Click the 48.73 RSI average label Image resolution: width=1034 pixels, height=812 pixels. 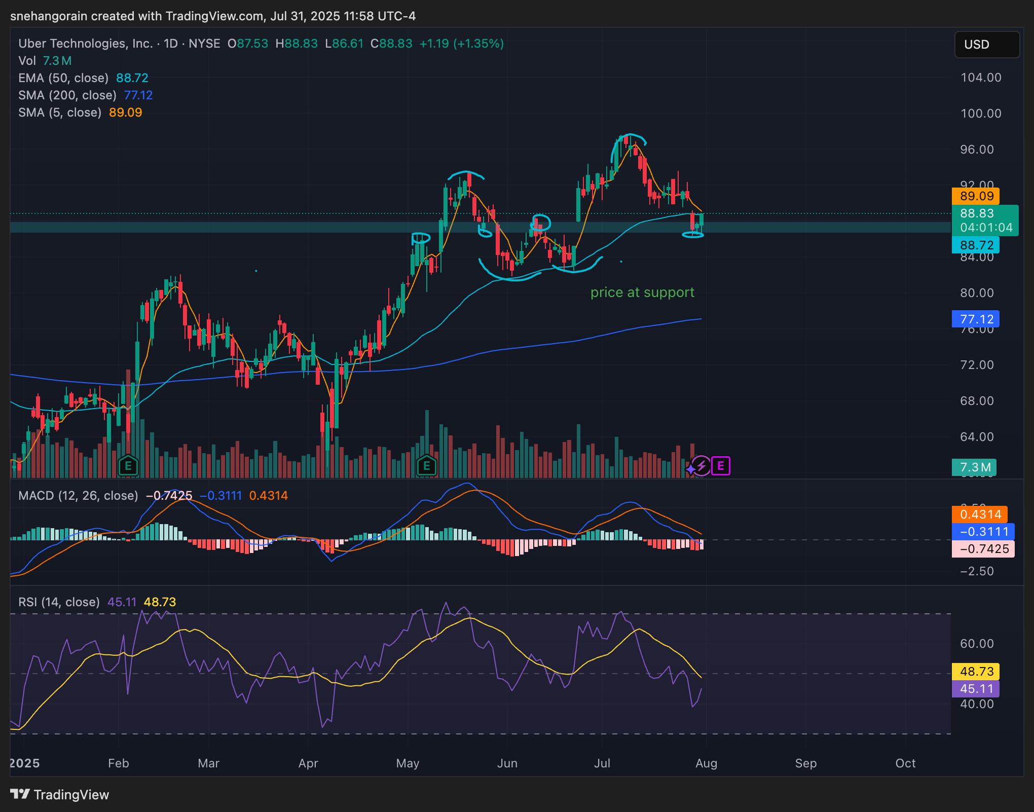coord(976,672)
